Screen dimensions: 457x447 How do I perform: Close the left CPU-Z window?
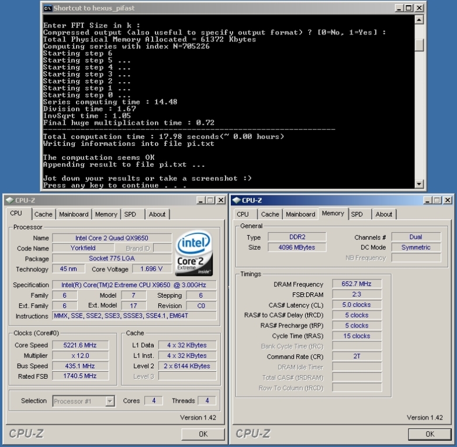coord(221,200)
